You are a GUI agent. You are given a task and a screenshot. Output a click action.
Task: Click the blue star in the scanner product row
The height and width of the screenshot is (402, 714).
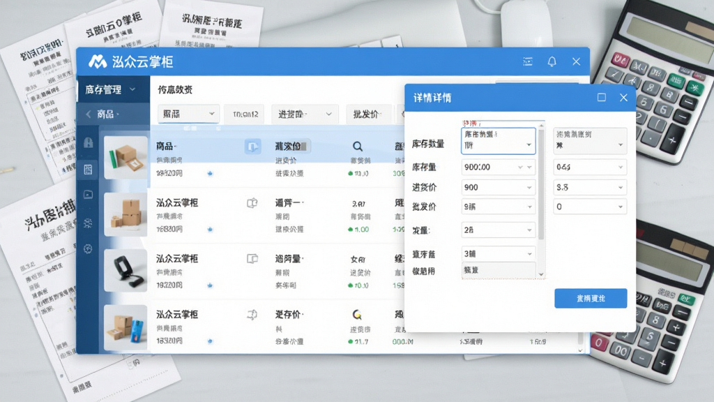pyautogui.click(x=210, y=285)
